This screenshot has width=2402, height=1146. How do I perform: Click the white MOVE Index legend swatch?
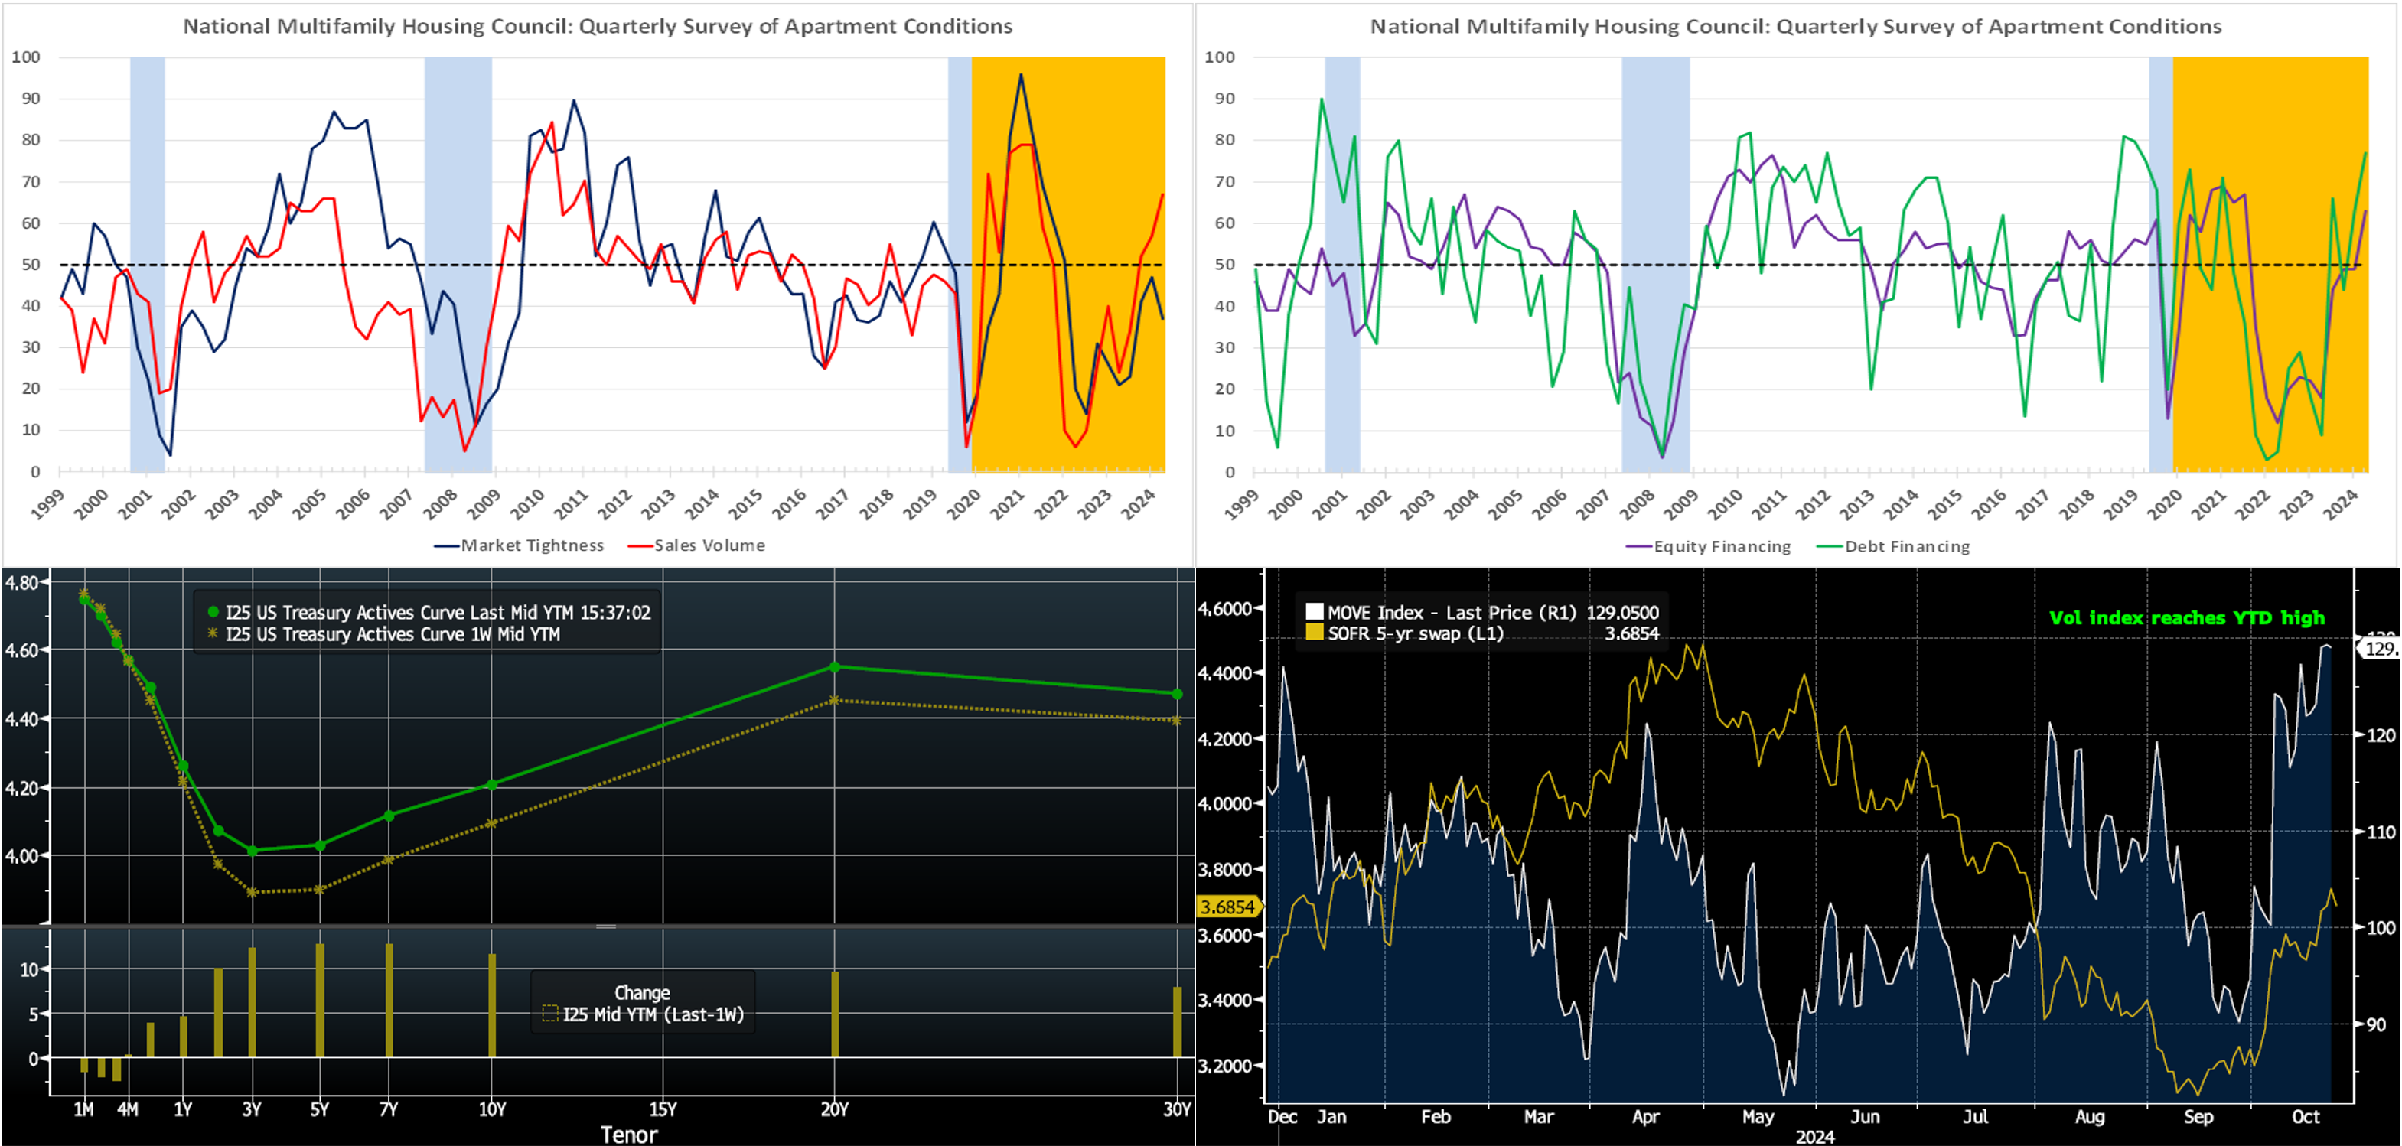pyautogui.click(x=1314, y=612)
